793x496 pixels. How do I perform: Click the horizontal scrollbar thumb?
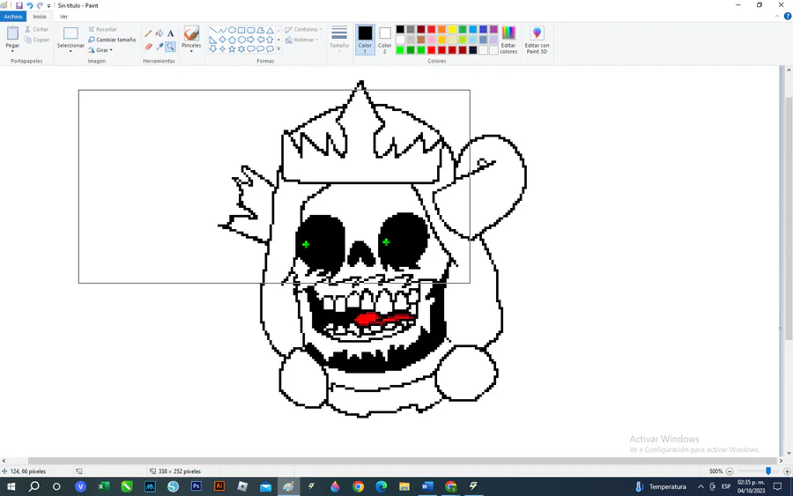(x=404, y=461)
